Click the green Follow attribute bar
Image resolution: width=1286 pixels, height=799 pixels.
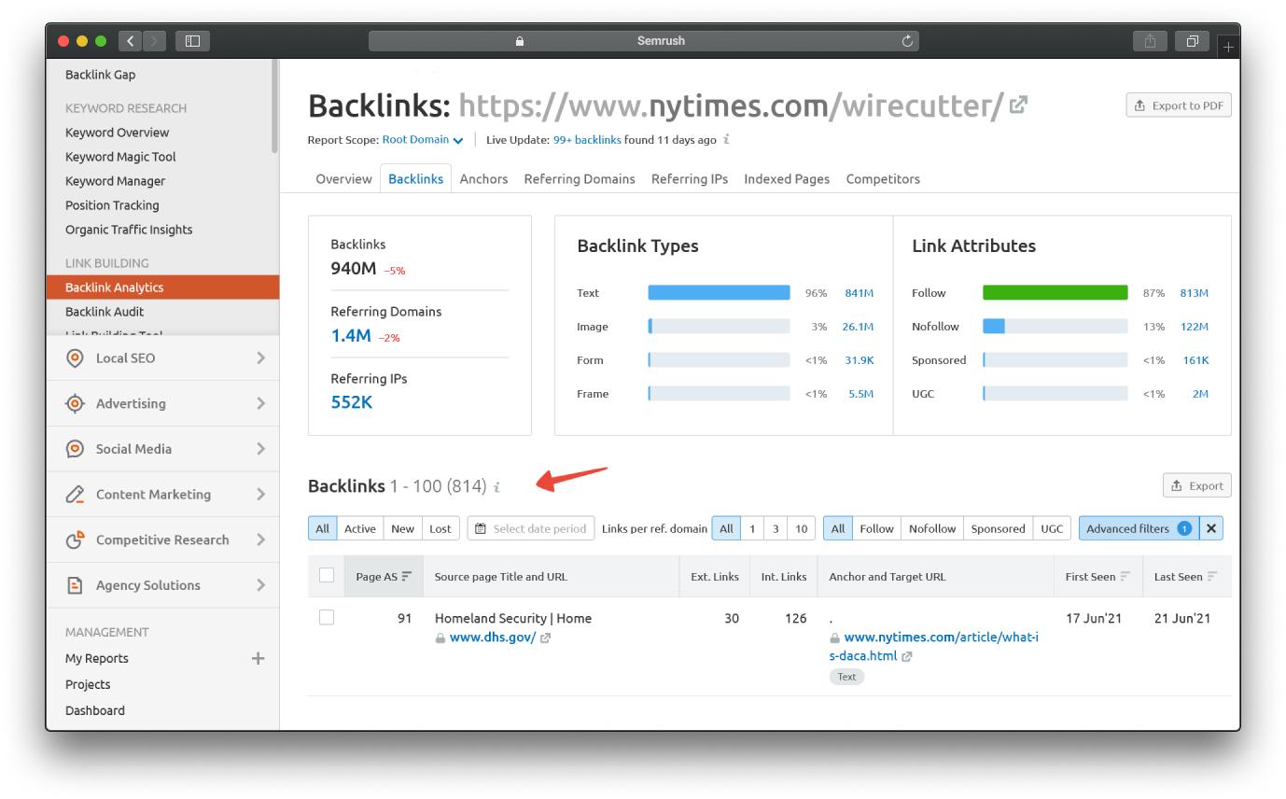click(1055, 293)
